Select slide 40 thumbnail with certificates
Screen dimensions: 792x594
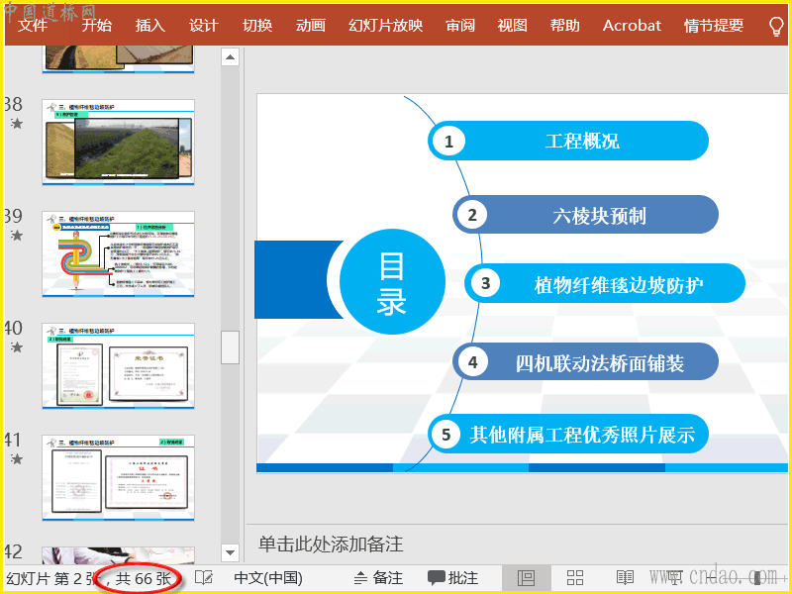tap(118, 366)
